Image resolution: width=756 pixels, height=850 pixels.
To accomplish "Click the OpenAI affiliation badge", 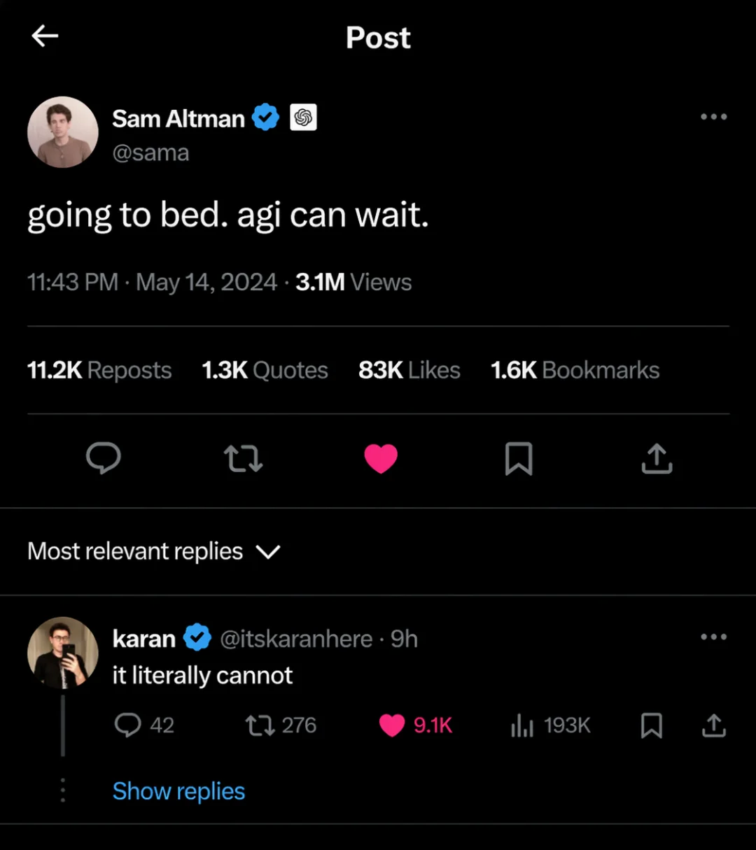I will coord(303,118).
